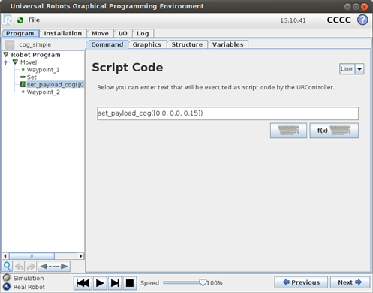Click the green status indicator near File
373x293 pixels.
click(x=20, y=20)
